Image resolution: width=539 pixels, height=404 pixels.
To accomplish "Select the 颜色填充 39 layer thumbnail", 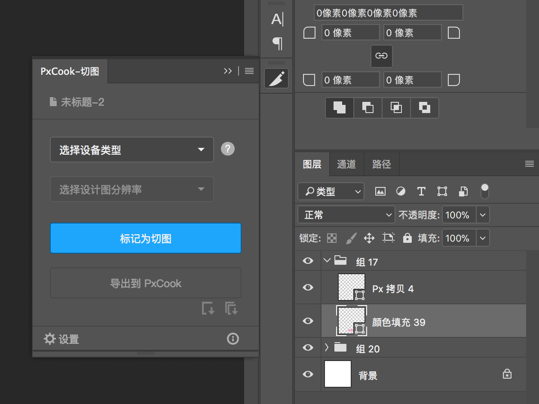I will (x=352, y=321).
